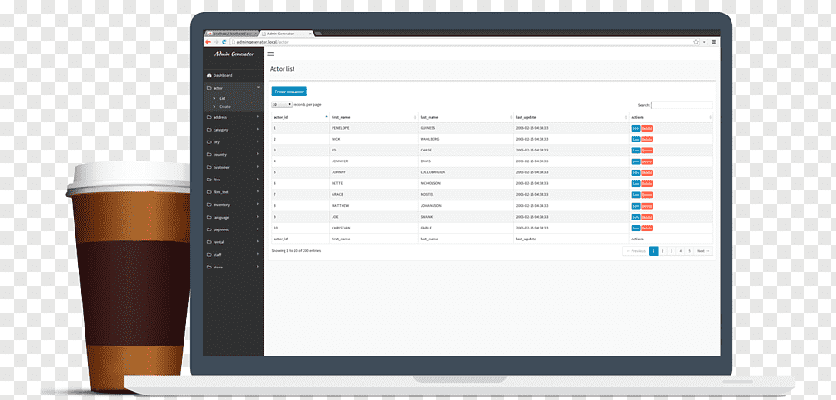This screenshot has height=400, width=836.
Task: Click the rental folder icon
Action: coord(209,242)
